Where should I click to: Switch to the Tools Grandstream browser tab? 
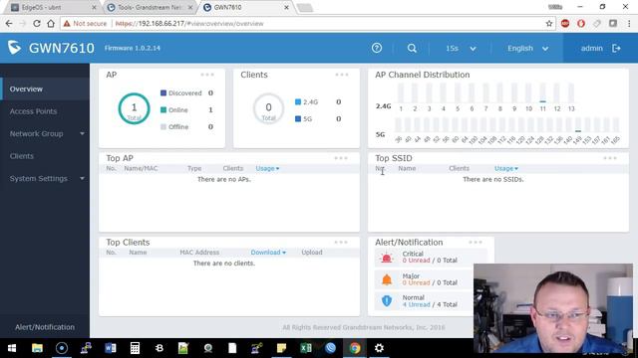pos(150,7)
